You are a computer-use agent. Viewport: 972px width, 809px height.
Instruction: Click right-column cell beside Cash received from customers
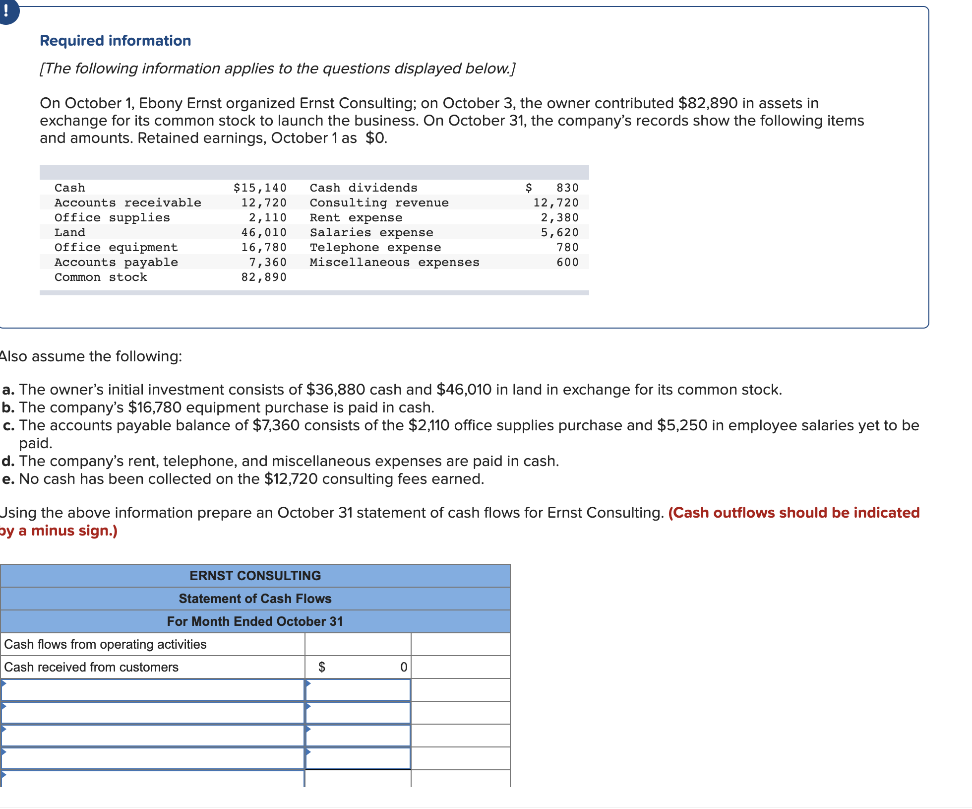point(461,667)
